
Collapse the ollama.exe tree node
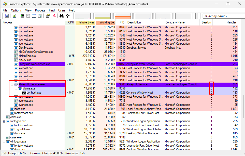point(16,88)
